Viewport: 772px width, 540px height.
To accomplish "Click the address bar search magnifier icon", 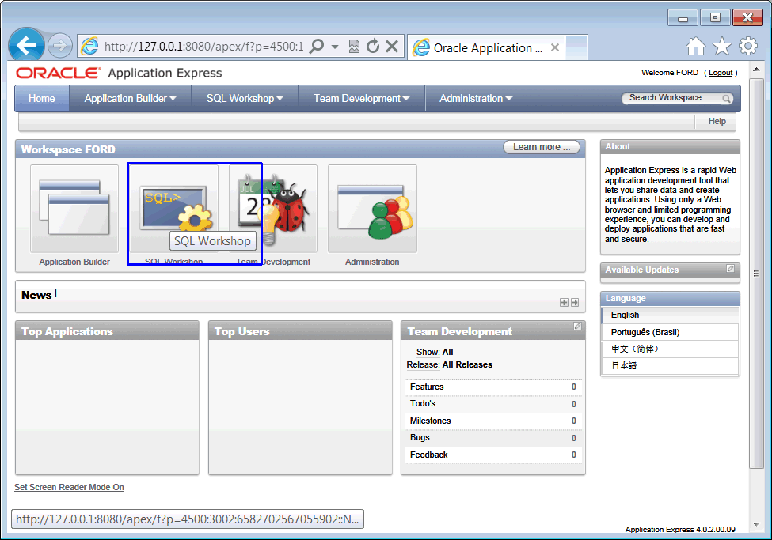I will coord(317,47).
